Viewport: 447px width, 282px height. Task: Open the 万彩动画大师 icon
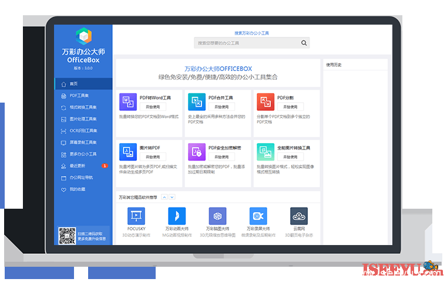point(177,216)
